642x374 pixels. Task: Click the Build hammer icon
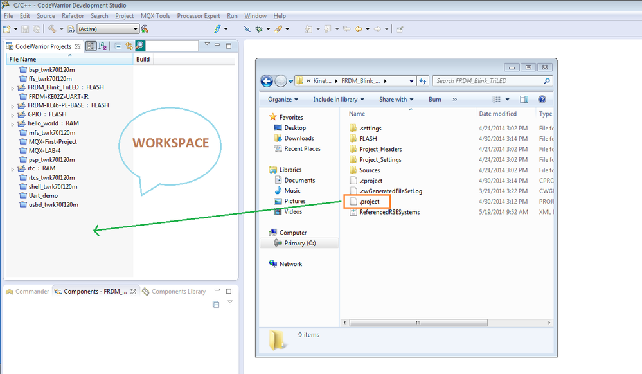(52, 29)
